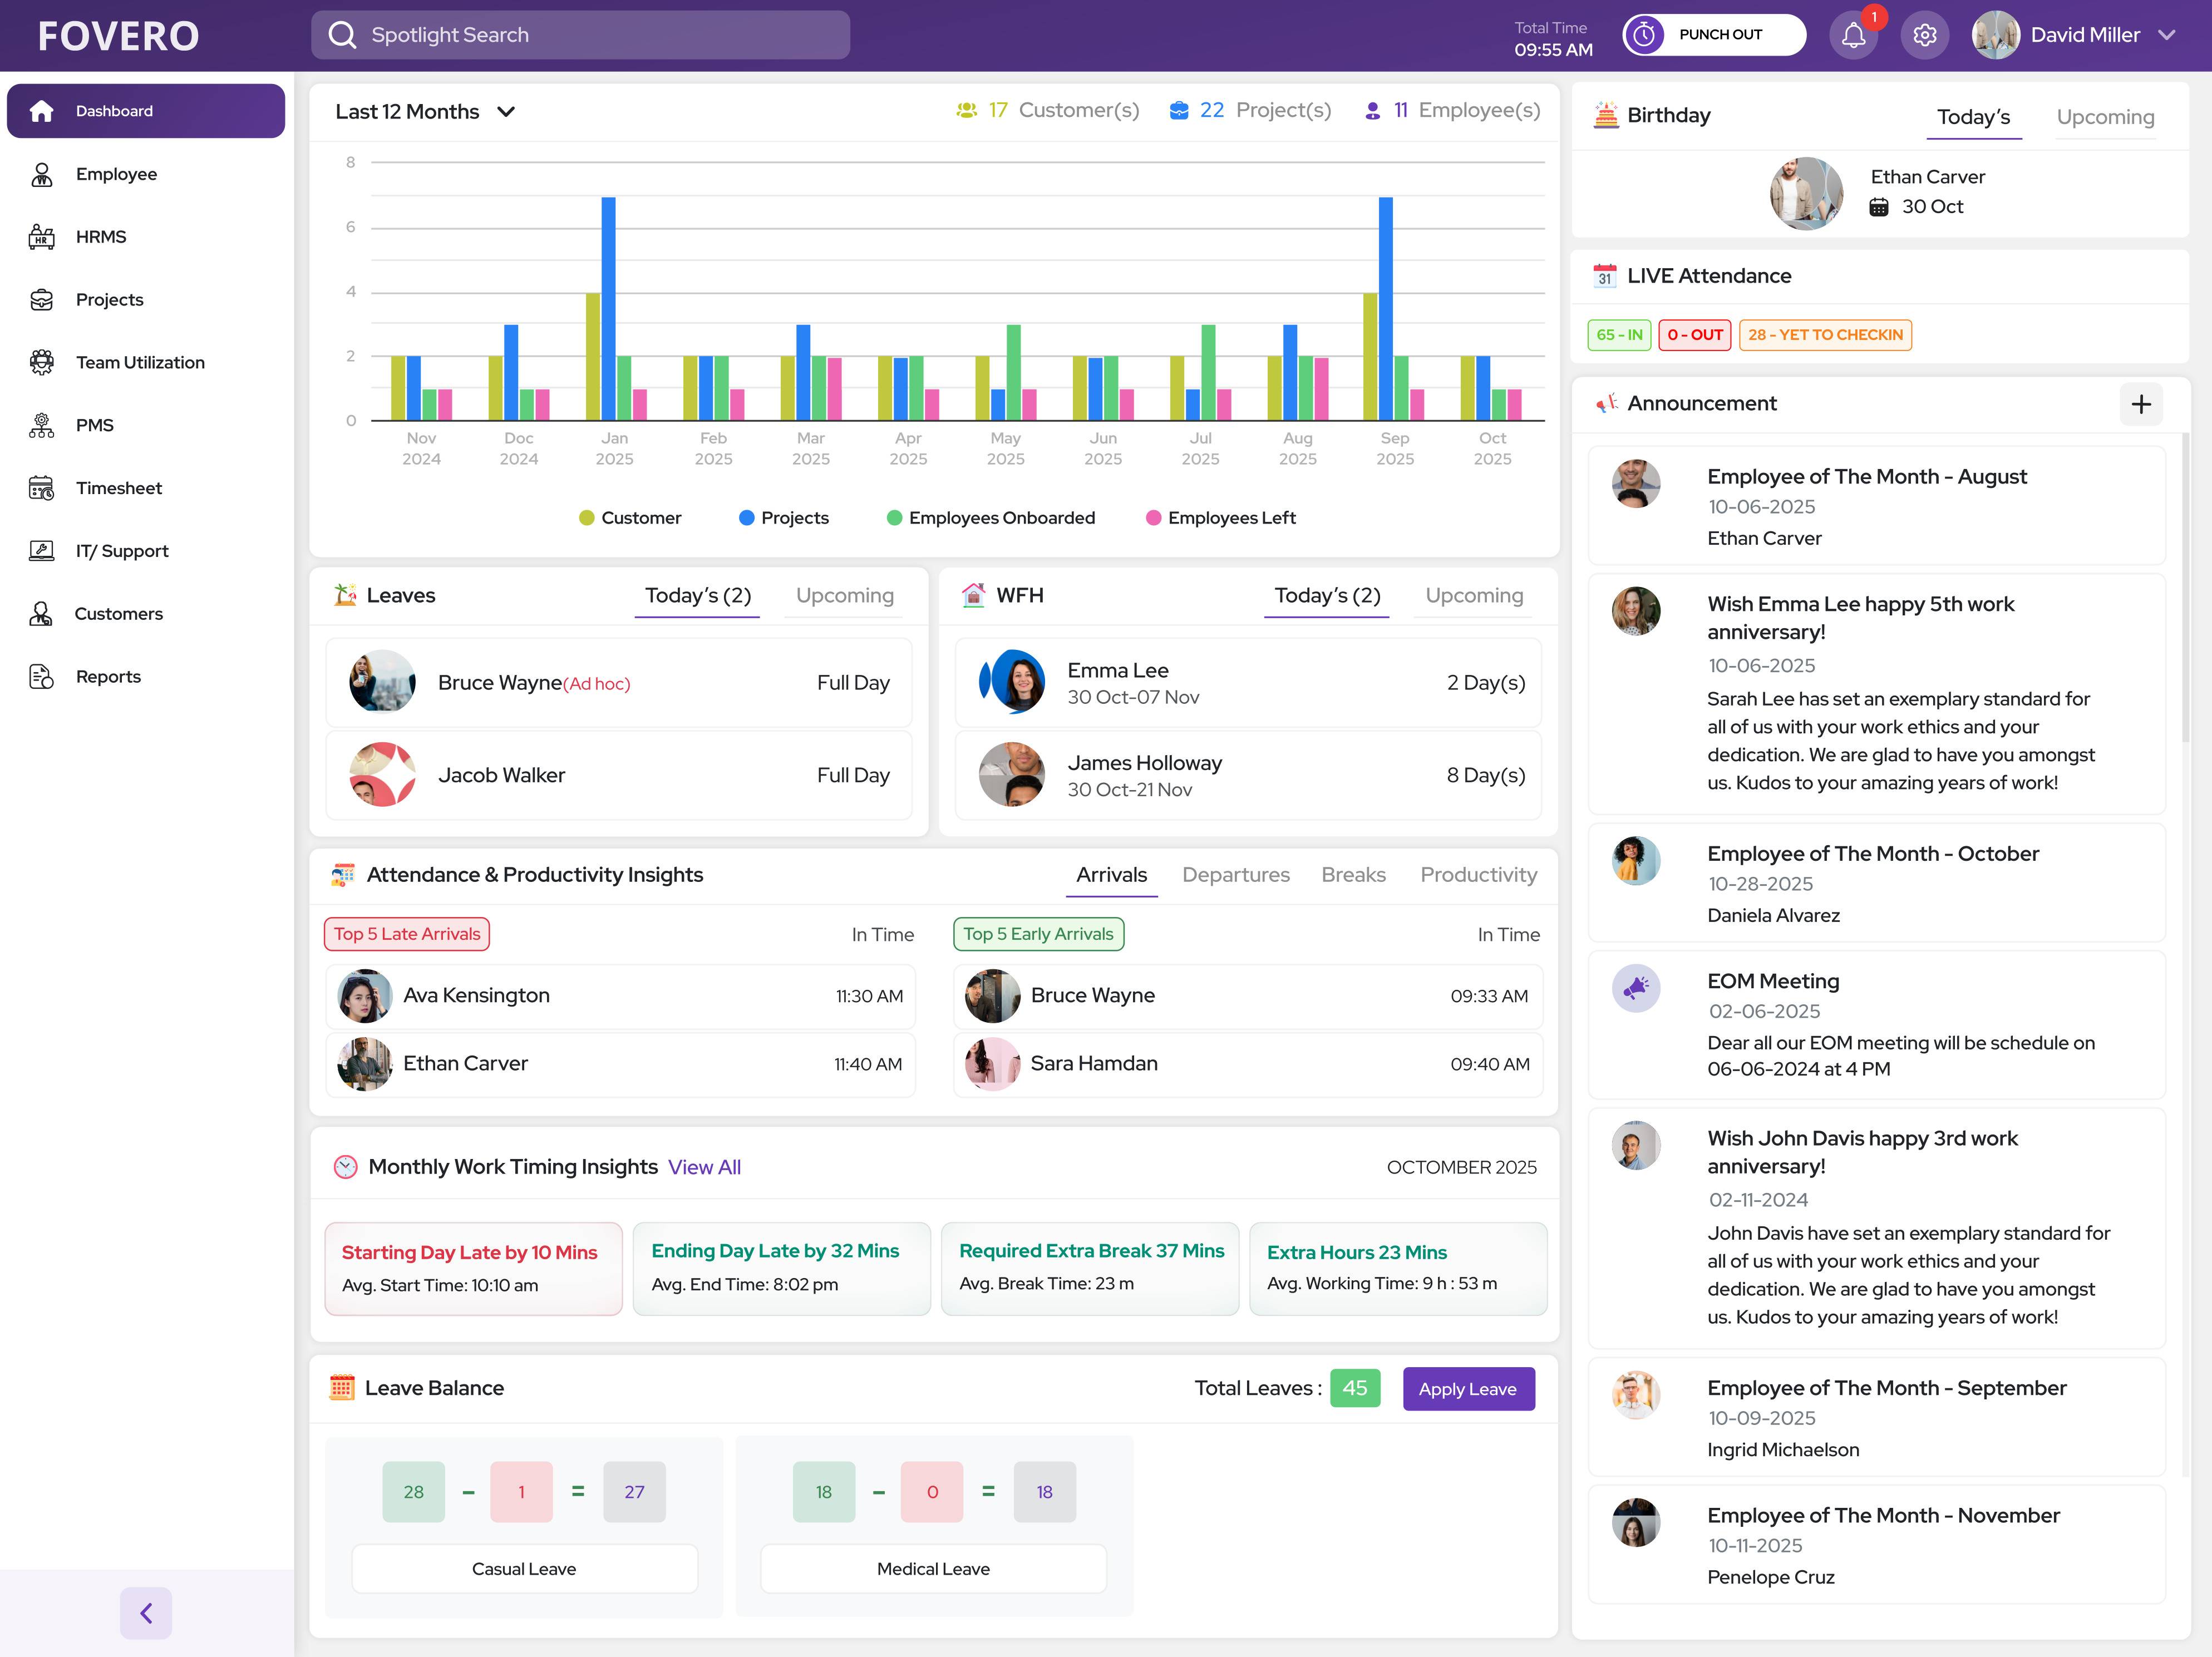
Task: Add announcement with plus icon
Action: point(2140,404)
